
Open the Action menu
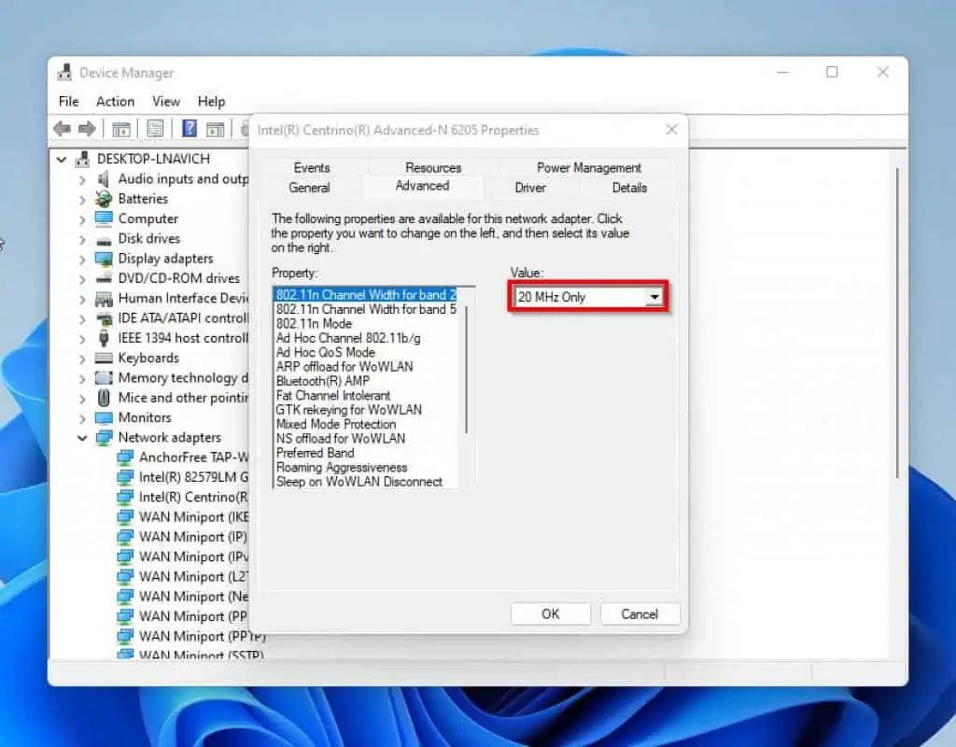tap(115, 102)
